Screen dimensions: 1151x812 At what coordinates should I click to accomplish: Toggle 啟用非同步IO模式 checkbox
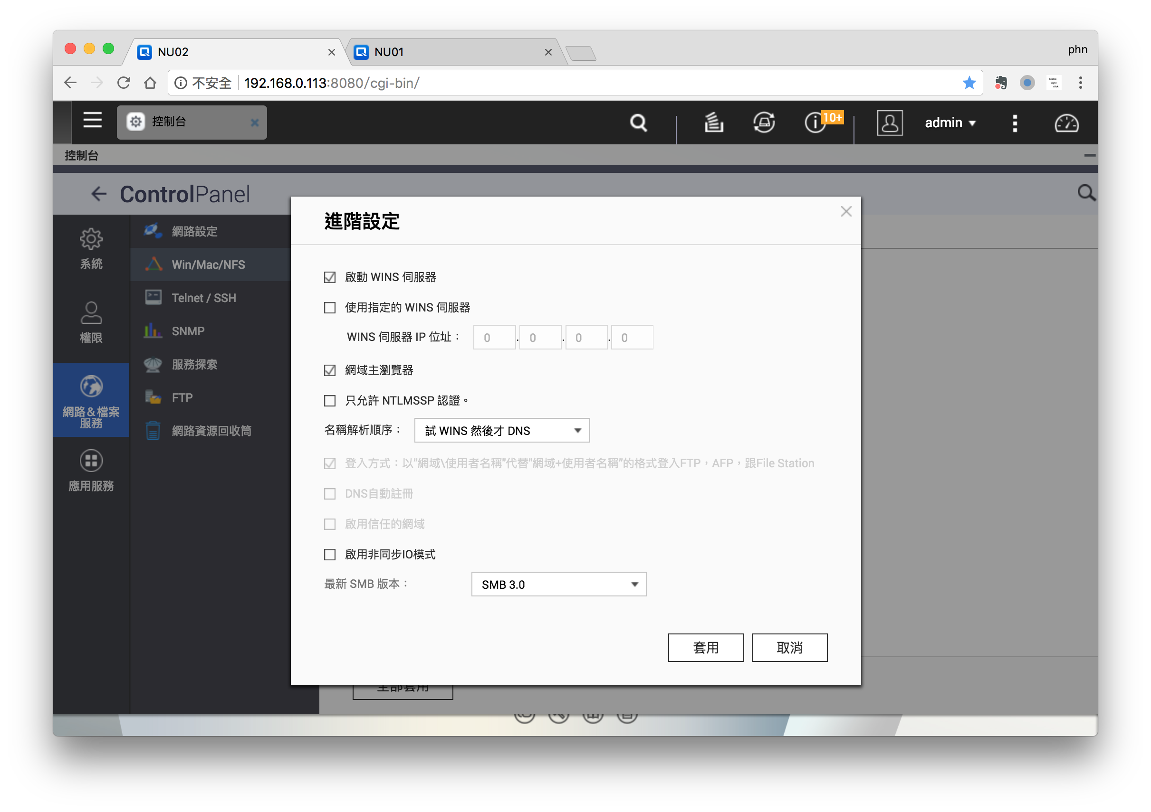(329, 555)
